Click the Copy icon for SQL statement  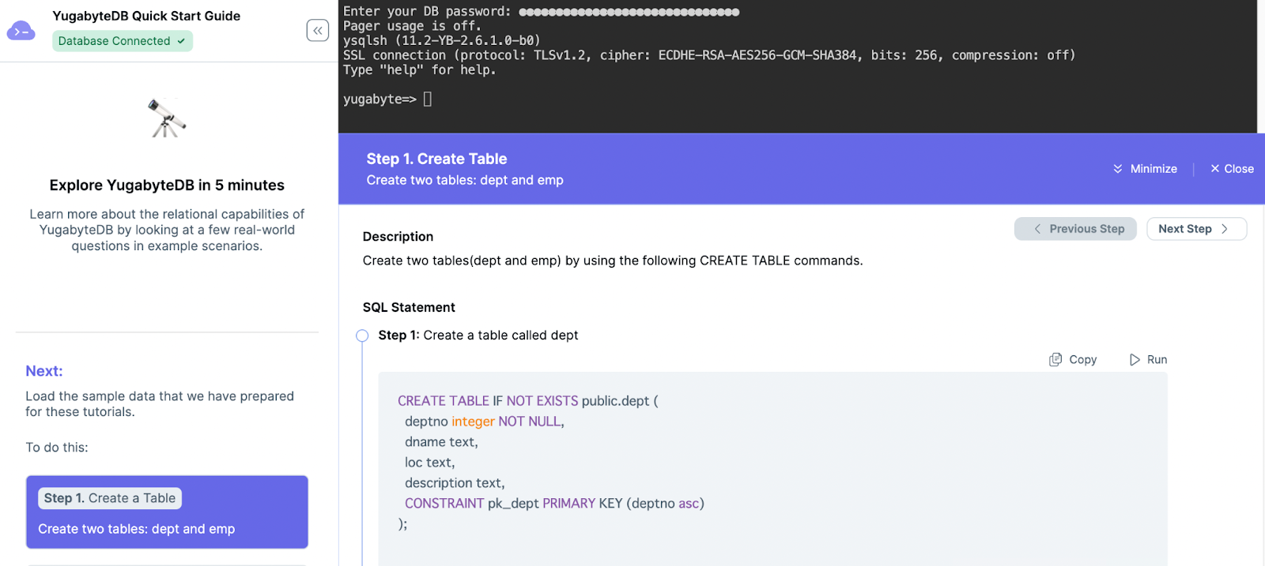(1055, 360)
